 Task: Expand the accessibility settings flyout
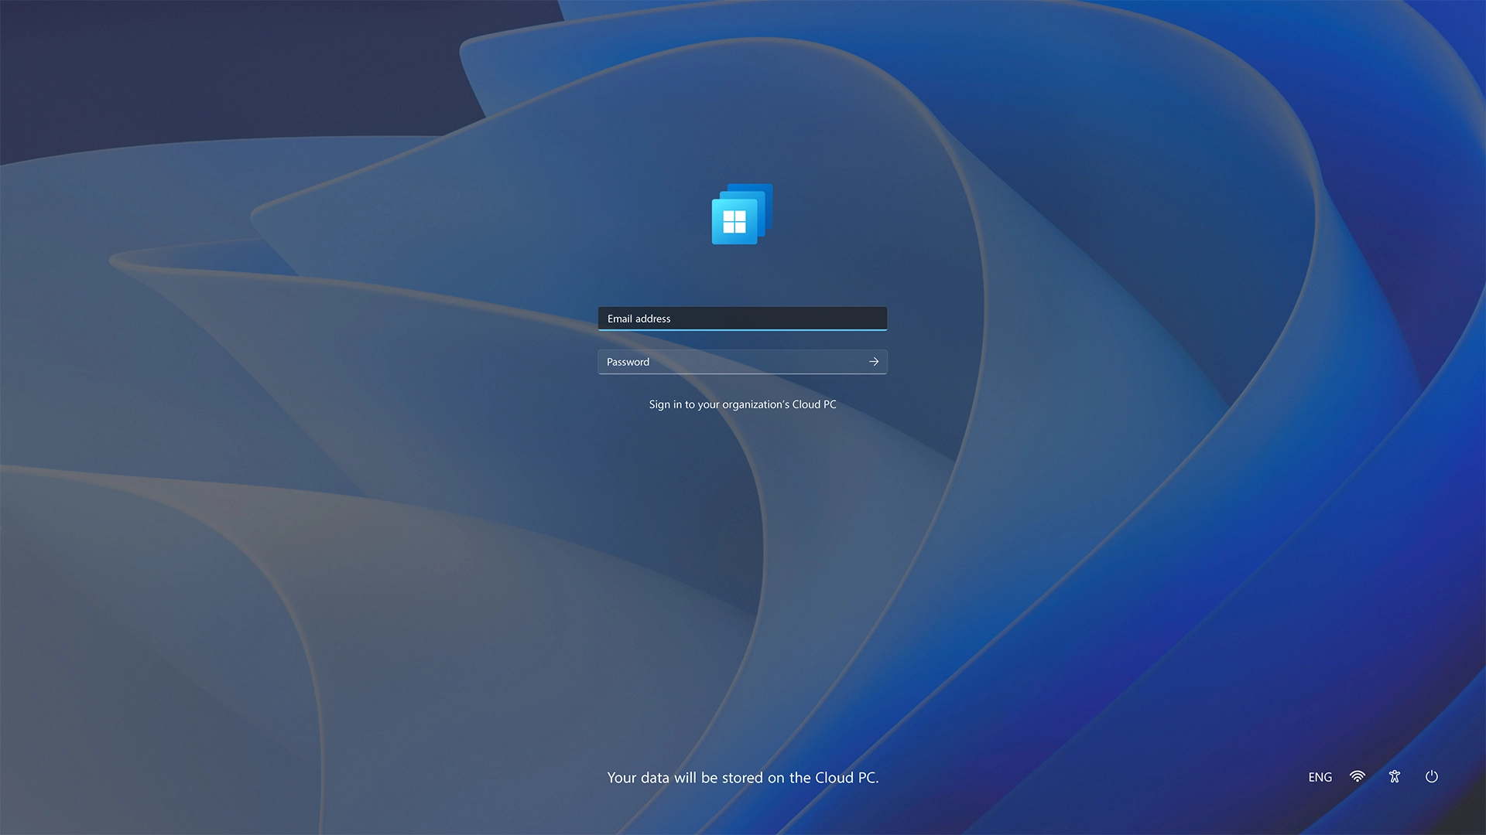(1394, 777)
